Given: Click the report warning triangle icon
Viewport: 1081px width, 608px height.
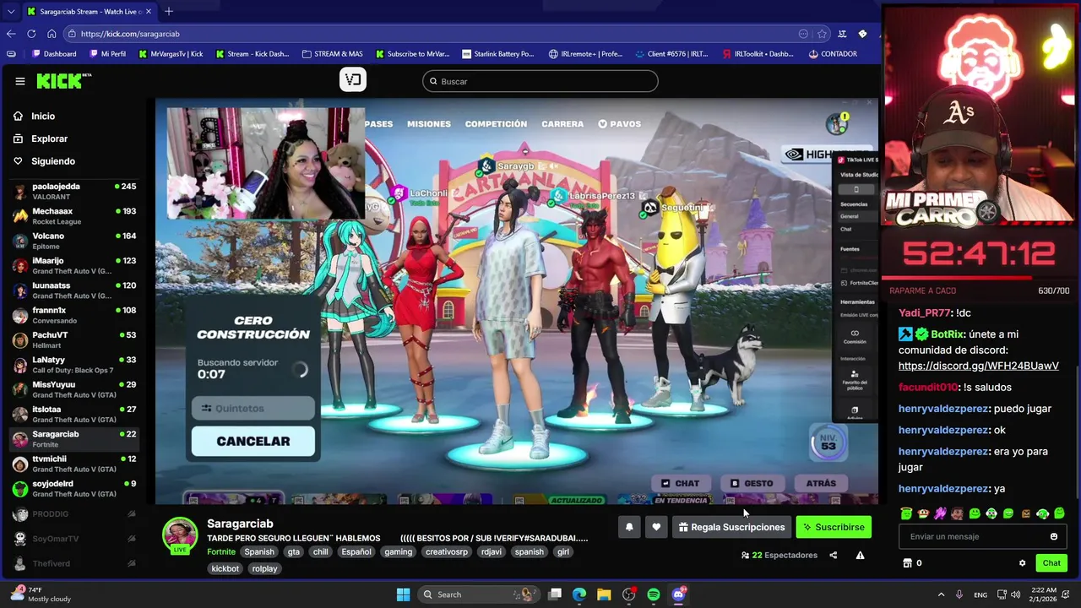Looking at the screenshot, I should click(x=860, y=555).
